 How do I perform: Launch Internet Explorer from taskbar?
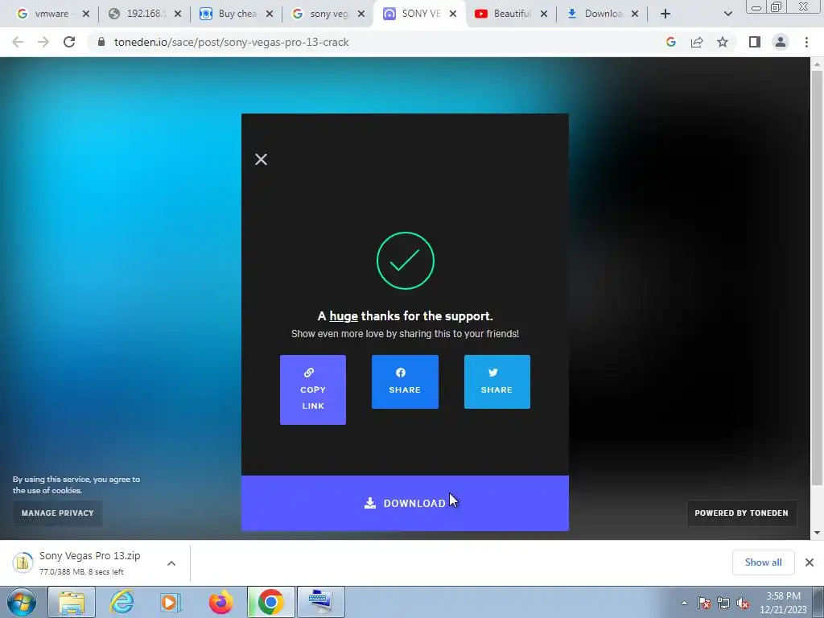point(122,602)
